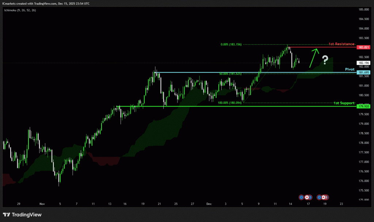Select the green upward arrow drawing

tap(314, 57)
